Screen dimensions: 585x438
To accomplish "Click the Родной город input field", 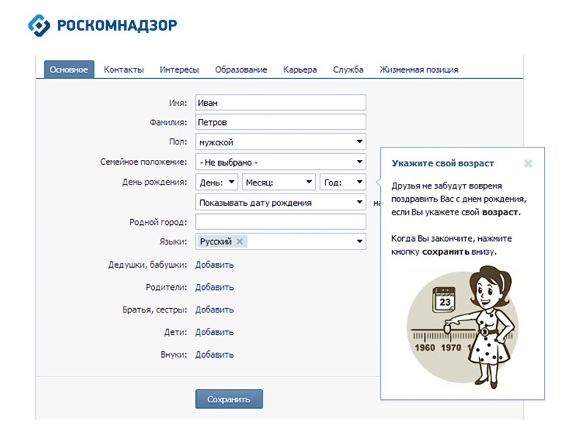I will pos(281,222).
